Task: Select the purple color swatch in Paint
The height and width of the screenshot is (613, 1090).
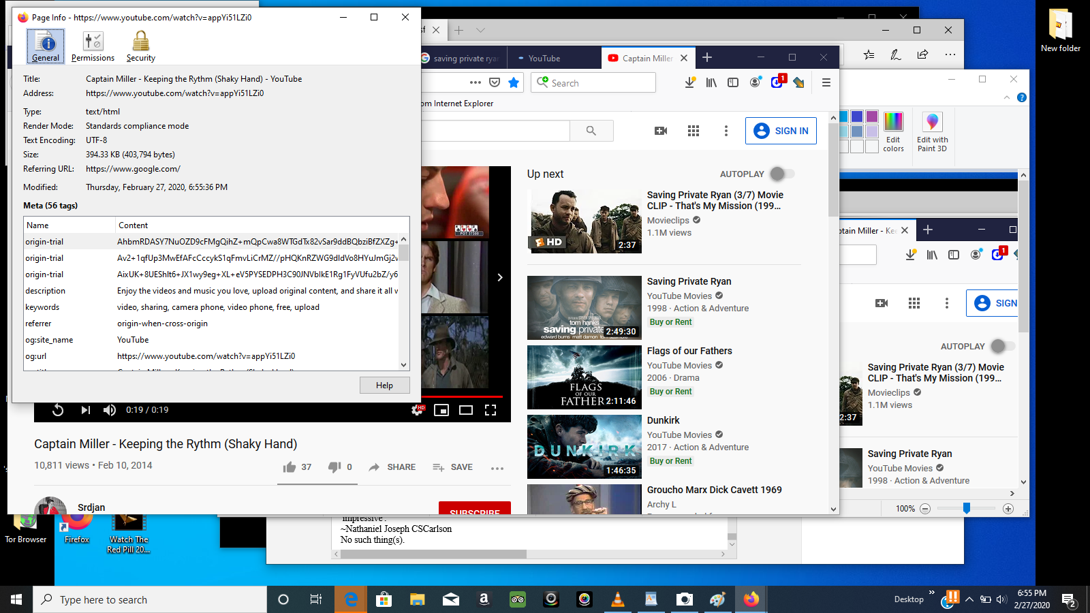Action: 872,117
